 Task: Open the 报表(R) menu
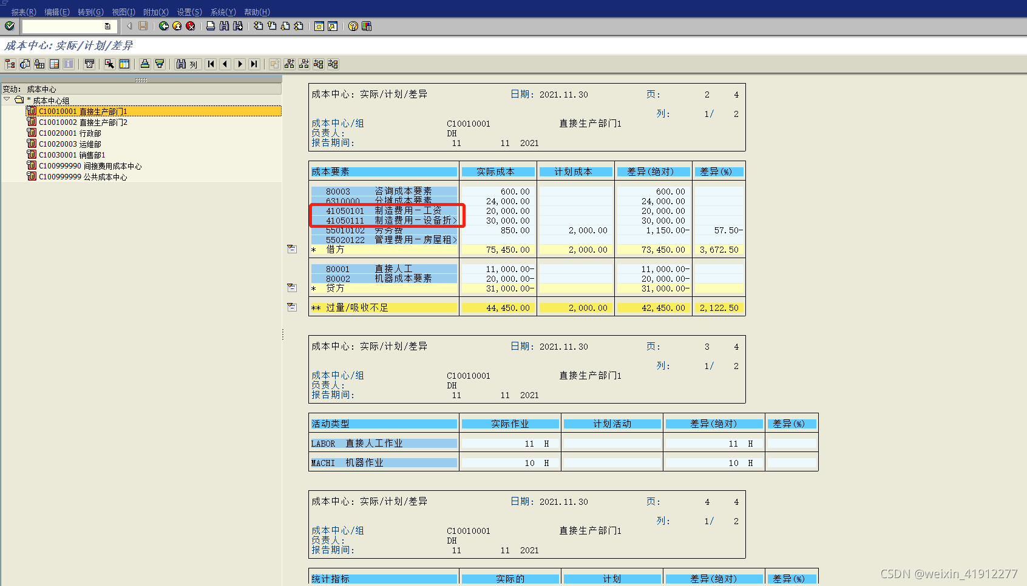click(24, 12)
